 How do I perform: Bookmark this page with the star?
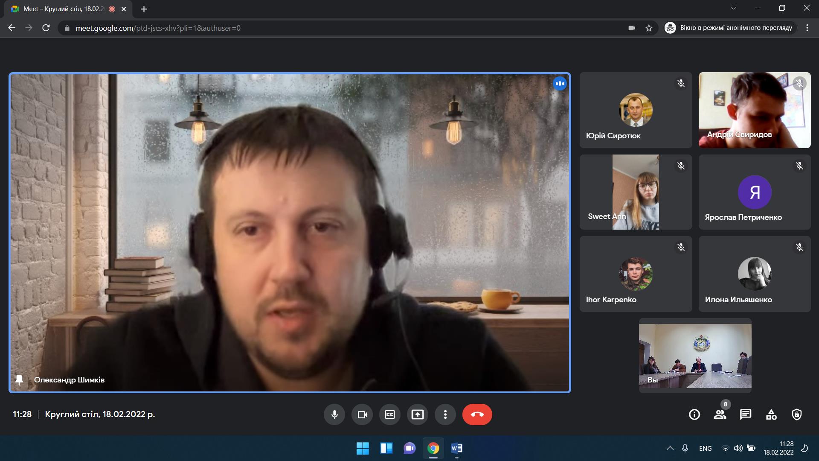click(x=649, y=28)
